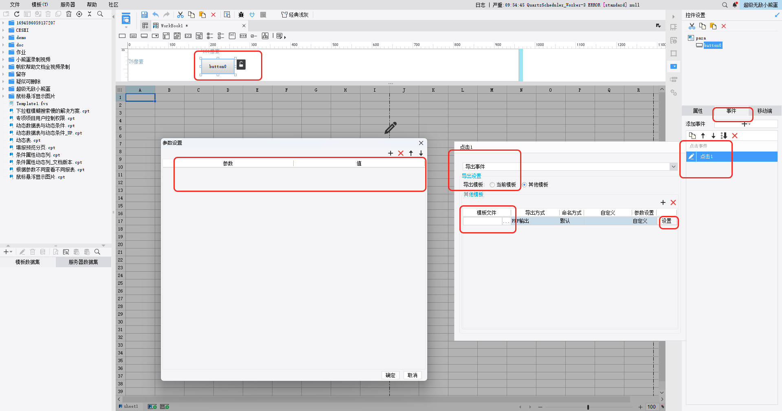This screenshot has width=782, height=411.
Task: Click the 设置 button in the parameter column
Action: (667, 221)
